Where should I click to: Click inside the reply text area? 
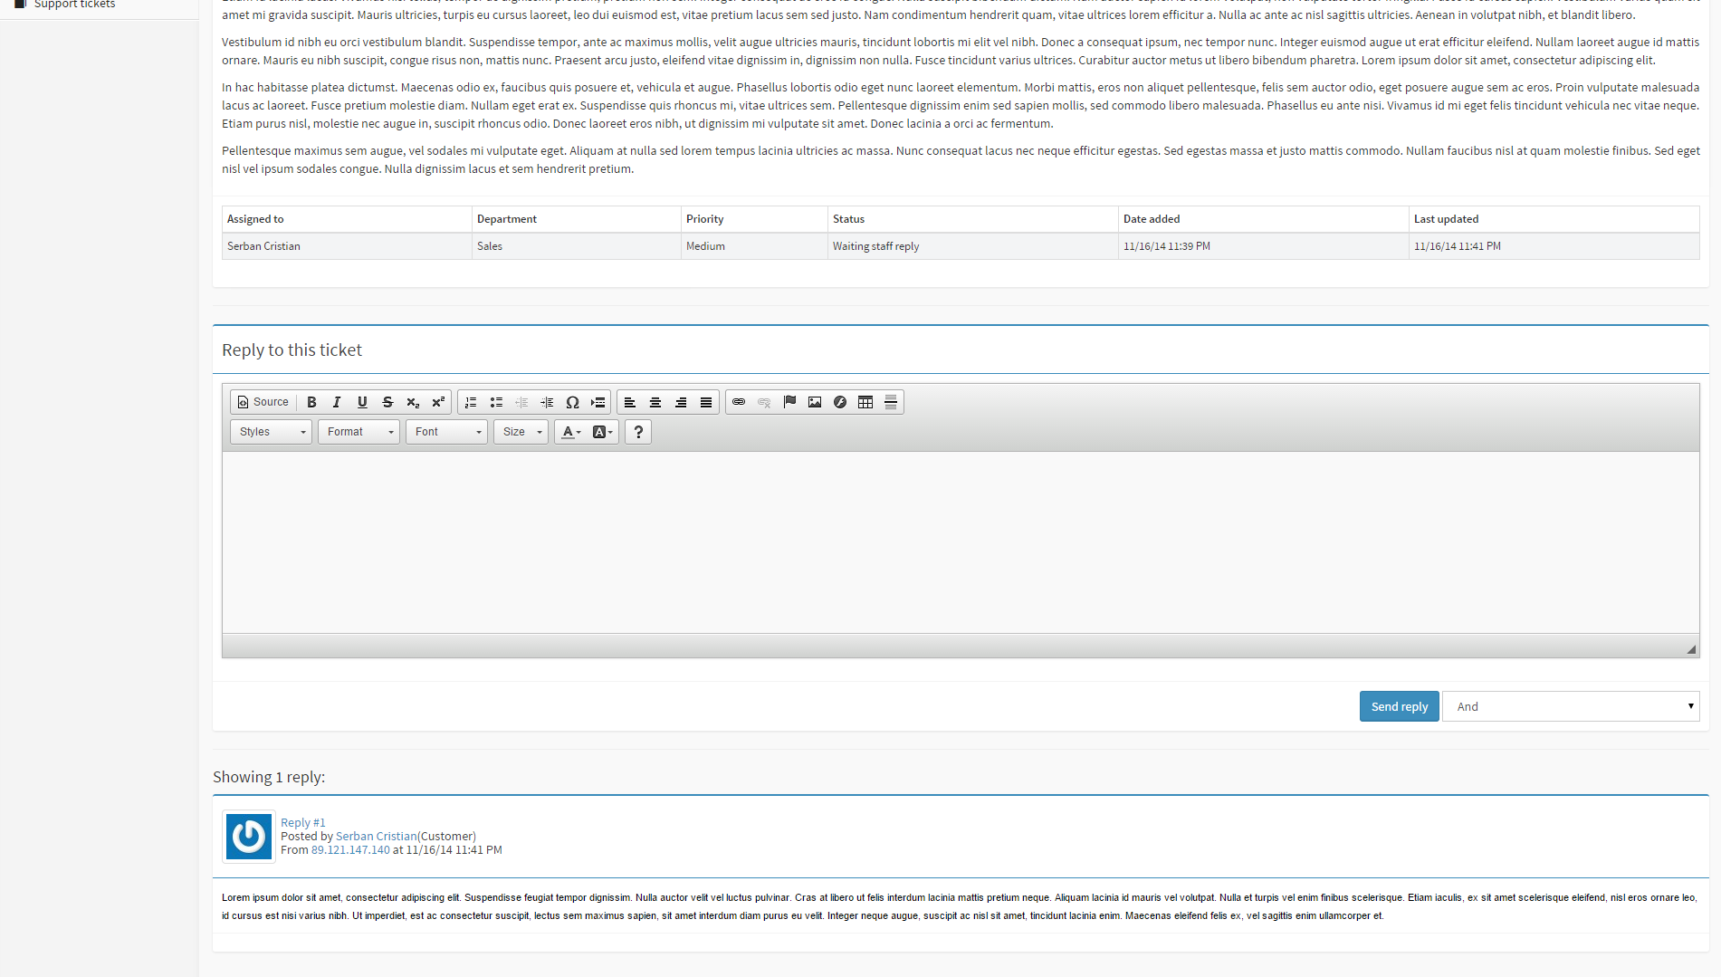[x=960, y=541]
